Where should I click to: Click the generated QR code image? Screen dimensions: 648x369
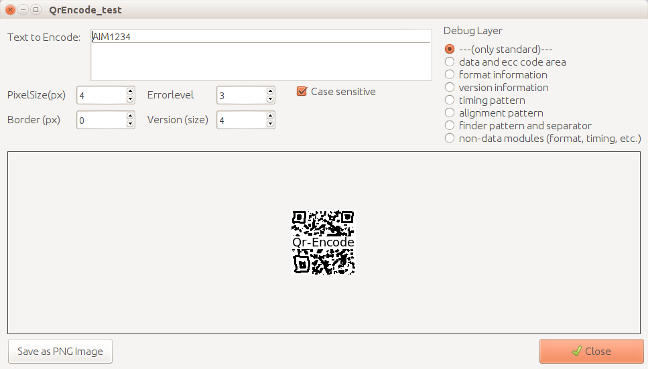323,242
